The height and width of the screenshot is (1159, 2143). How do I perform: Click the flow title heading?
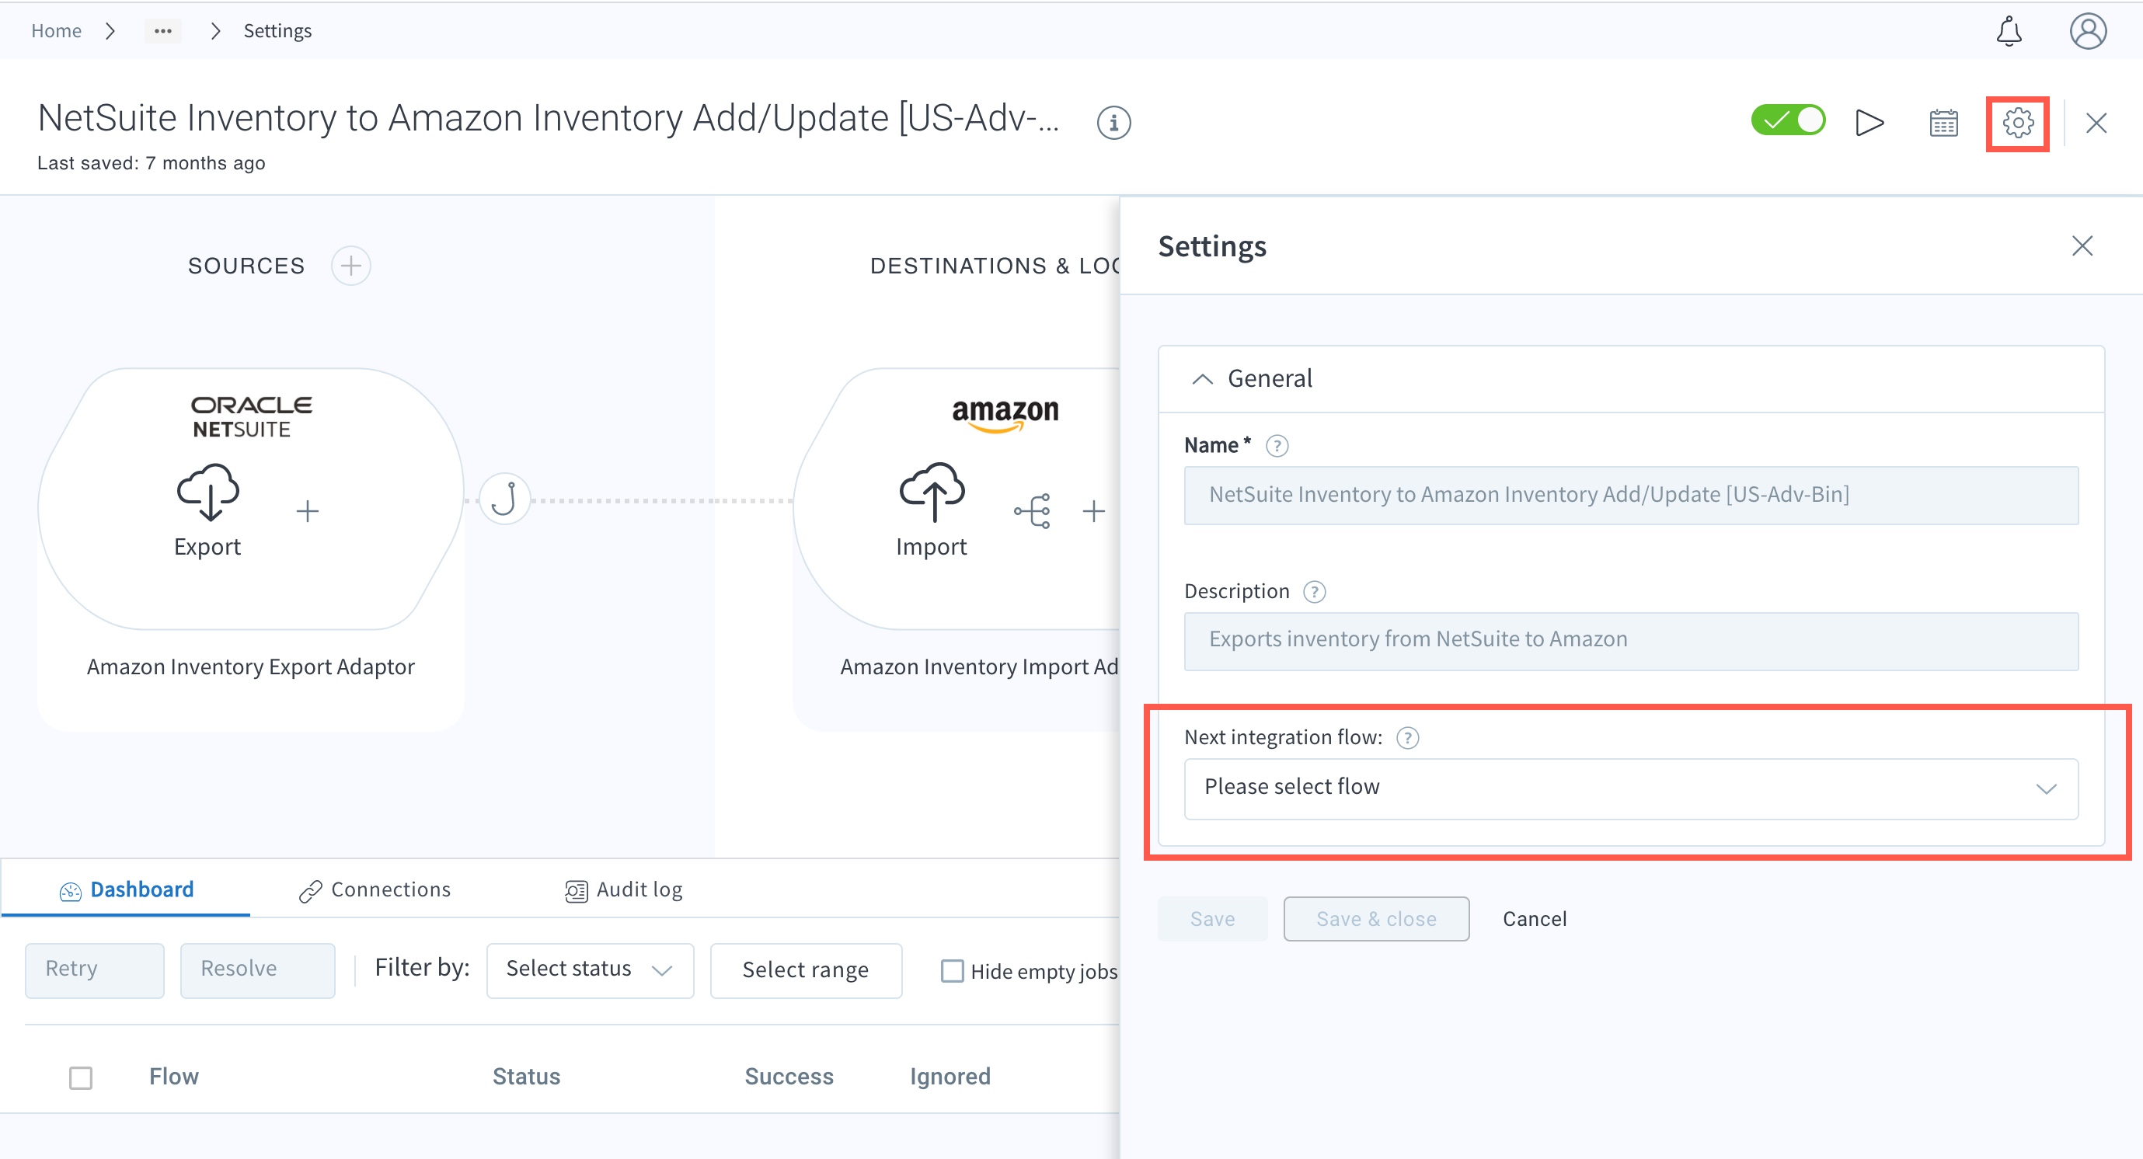tap(549, 118)
